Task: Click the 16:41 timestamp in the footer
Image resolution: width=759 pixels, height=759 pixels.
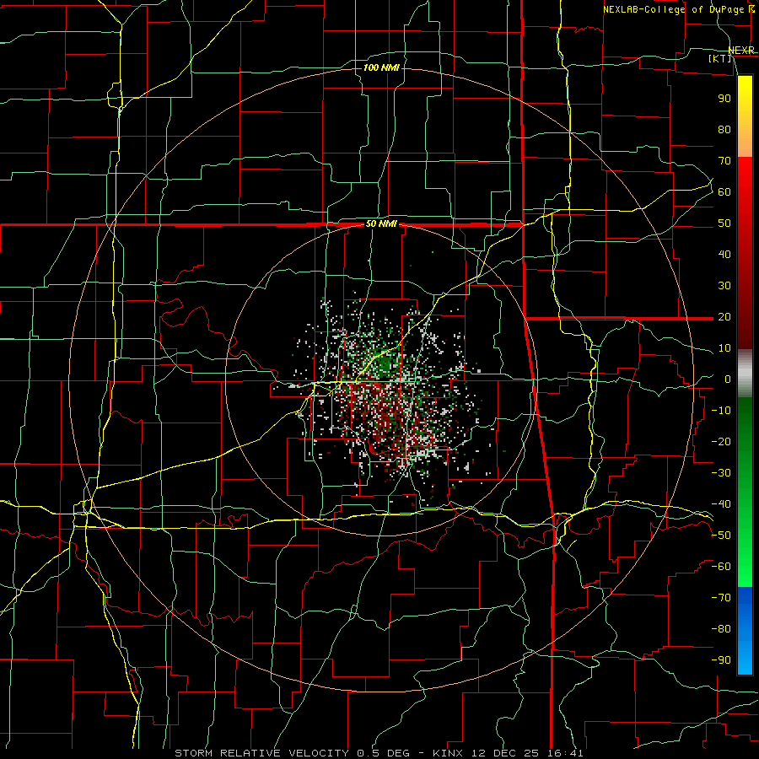Action: pos(565,753)
